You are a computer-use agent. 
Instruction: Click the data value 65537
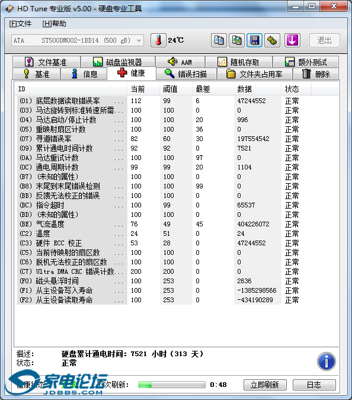(x=246, y=205)
